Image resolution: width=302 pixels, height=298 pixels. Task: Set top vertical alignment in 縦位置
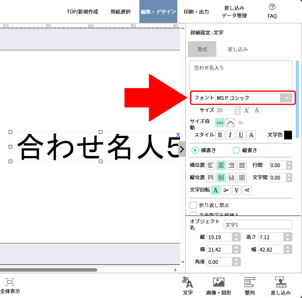click(211, 178)
